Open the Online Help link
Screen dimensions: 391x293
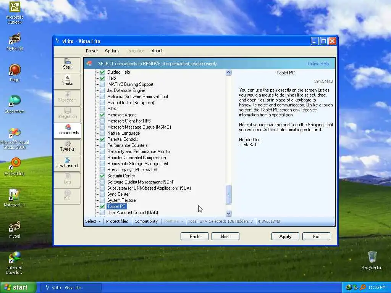coord(318,64)
